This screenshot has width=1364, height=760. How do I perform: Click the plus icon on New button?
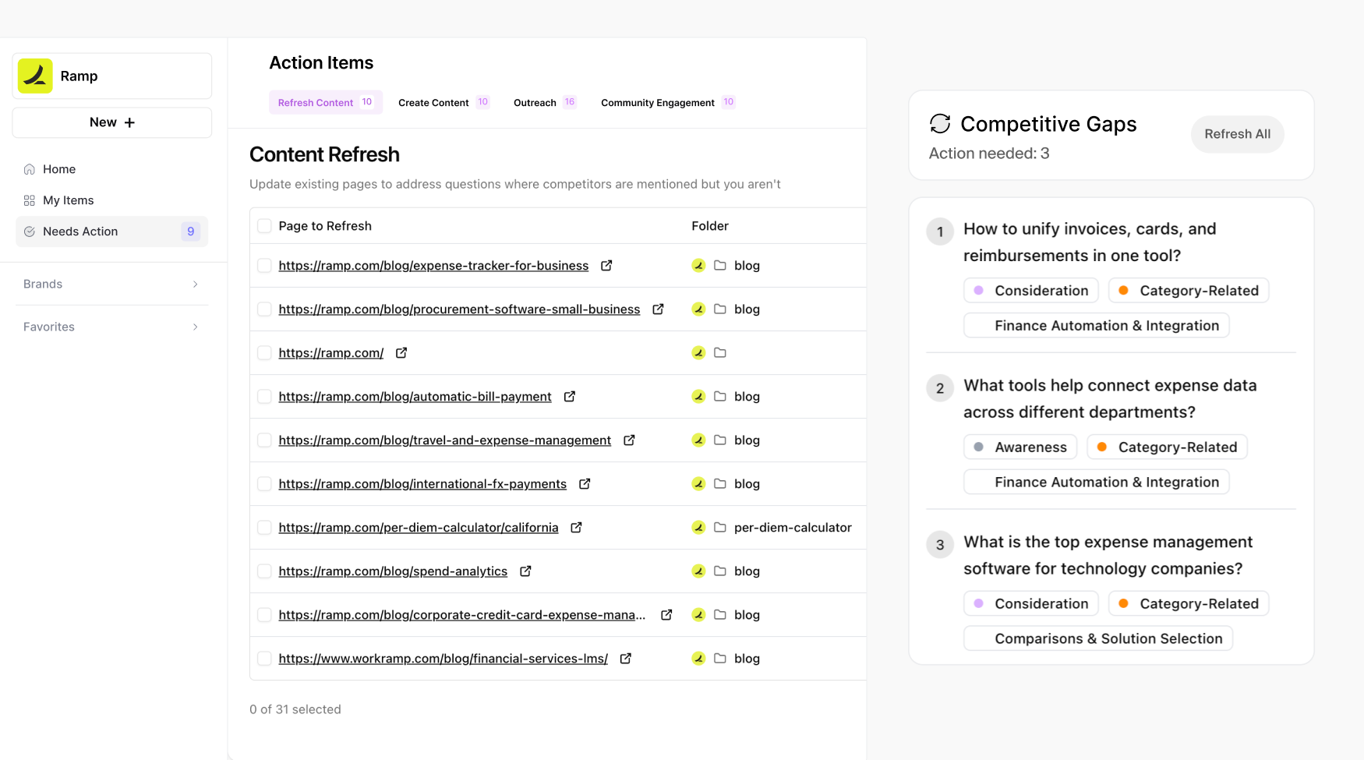[129, 122]
